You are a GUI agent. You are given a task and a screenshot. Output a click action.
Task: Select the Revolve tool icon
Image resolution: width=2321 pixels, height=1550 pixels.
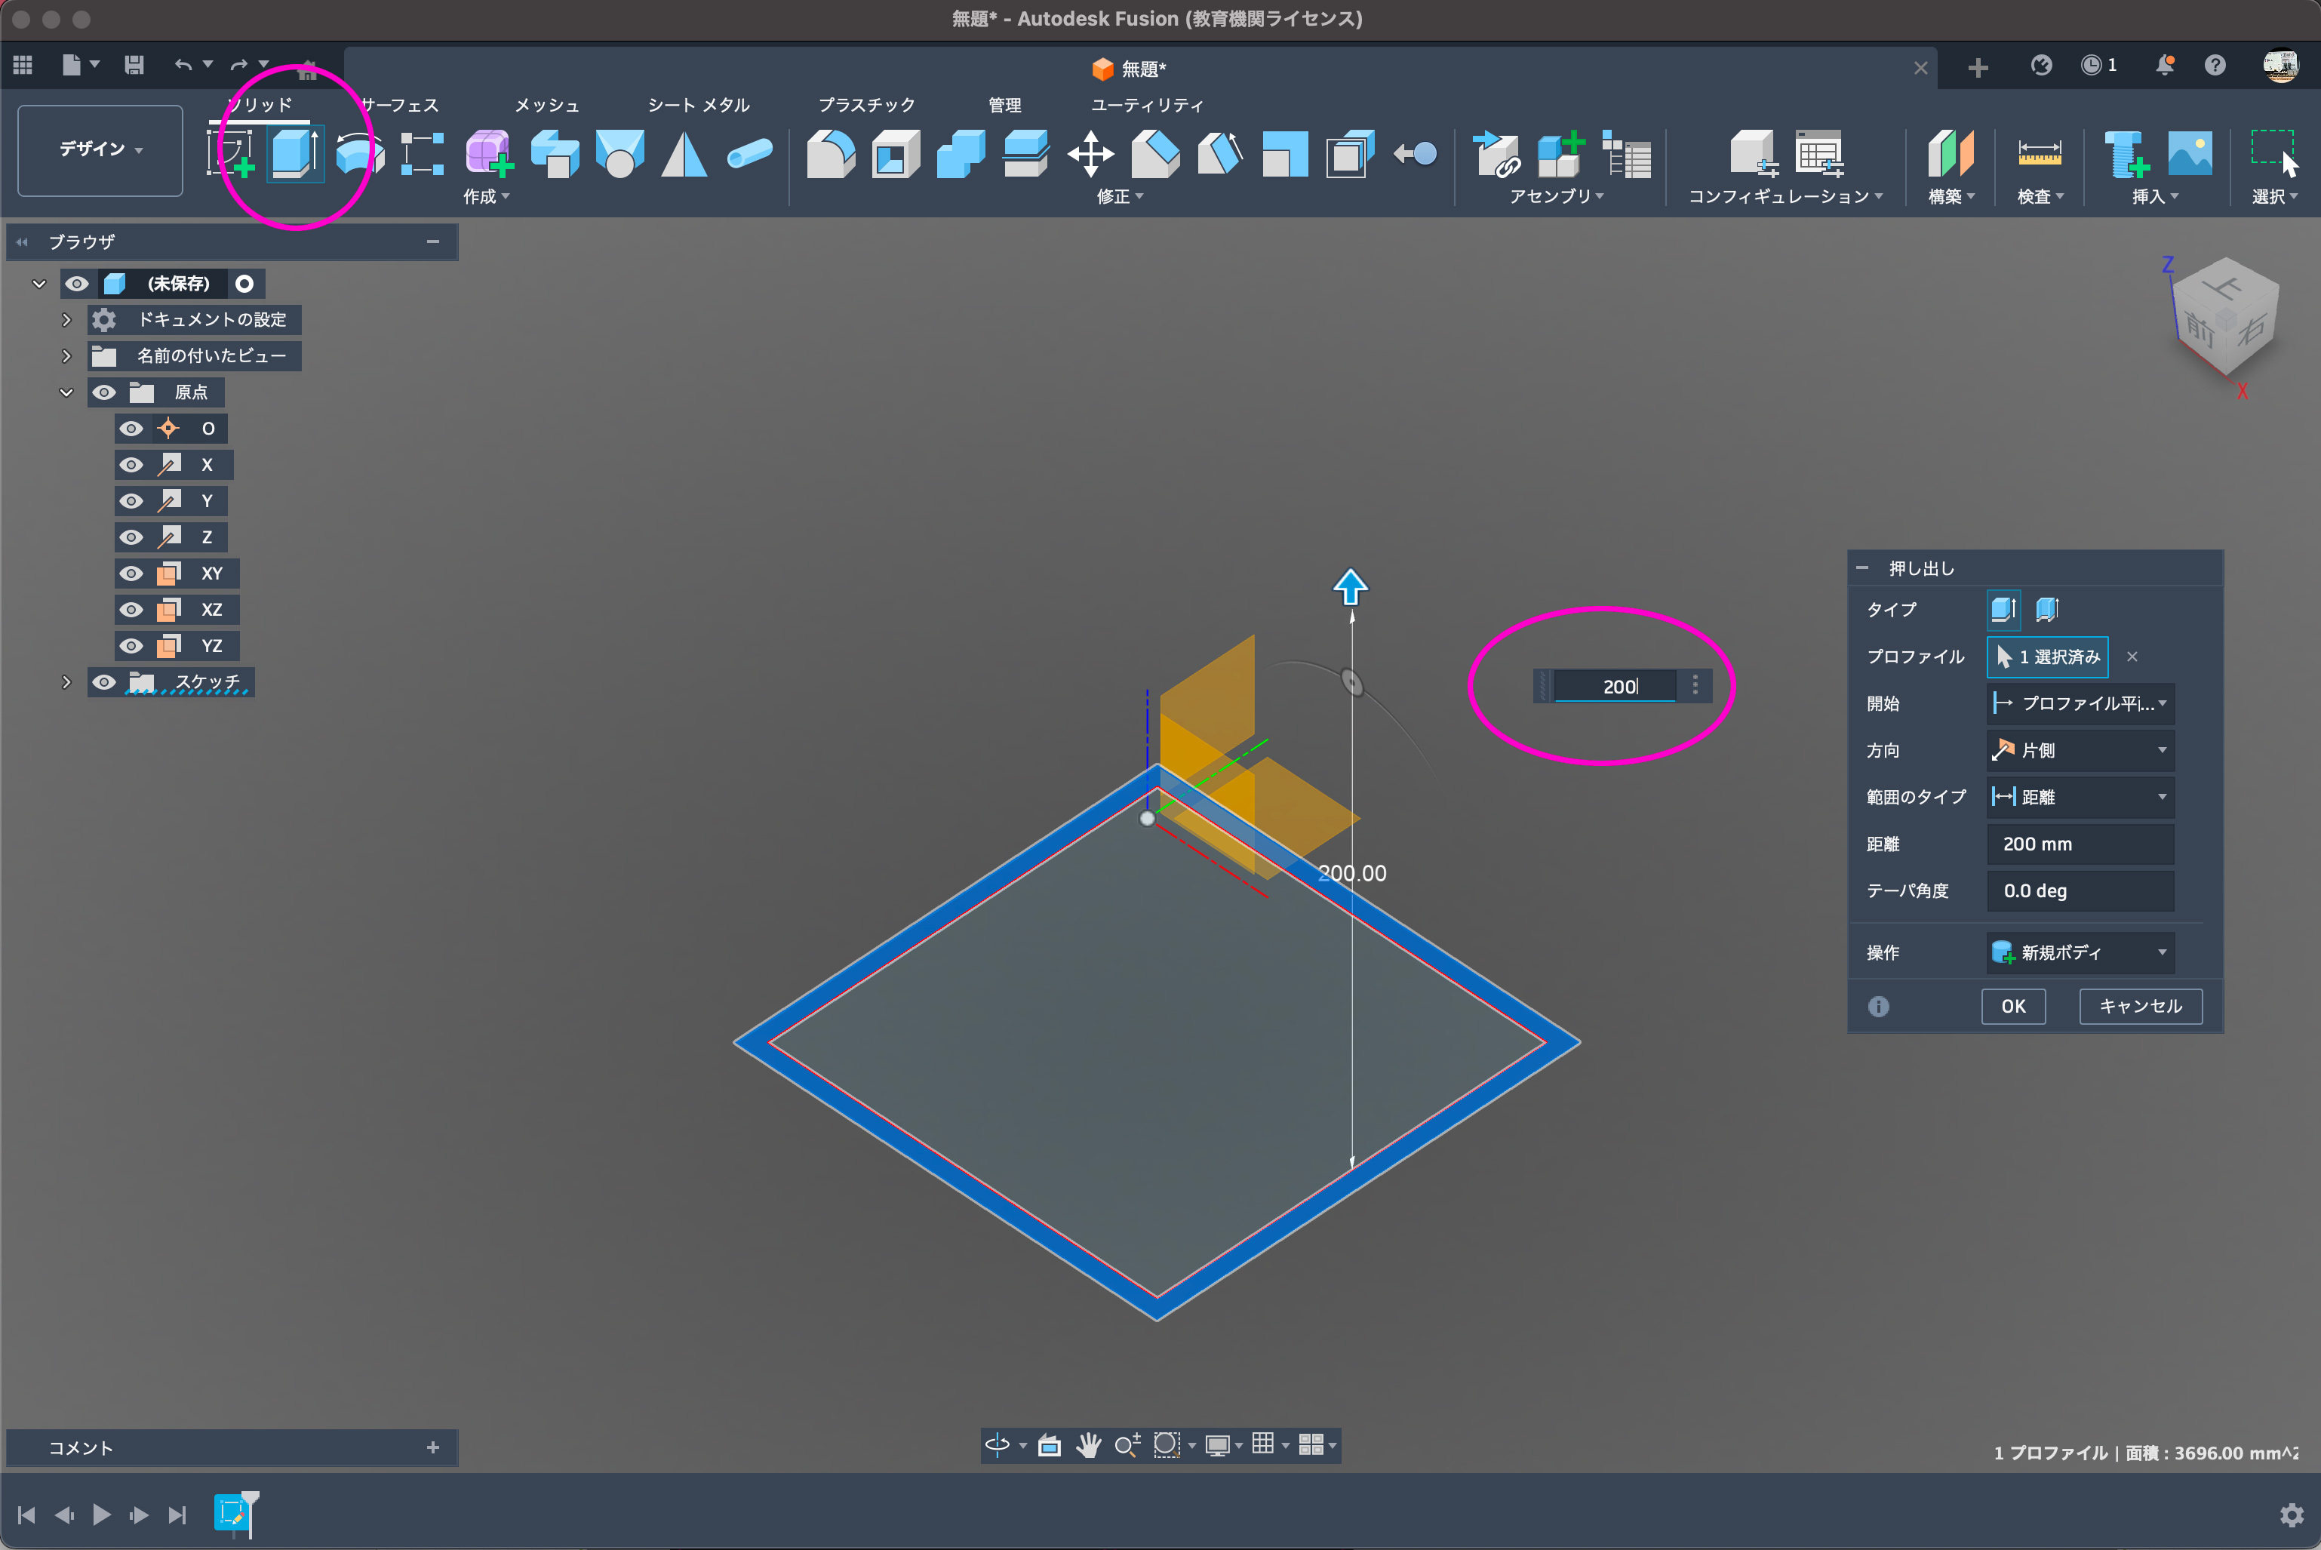pos(359,154)
